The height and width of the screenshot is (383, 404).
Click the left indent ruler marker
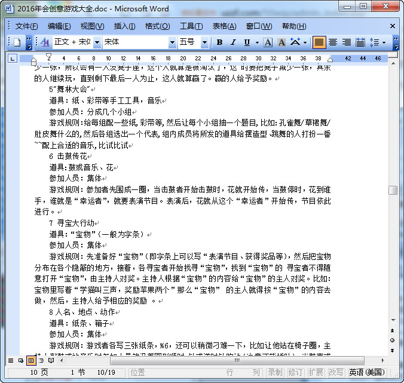pos(33,63)
